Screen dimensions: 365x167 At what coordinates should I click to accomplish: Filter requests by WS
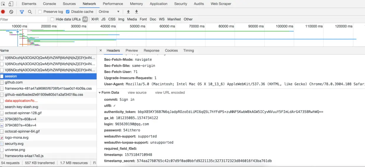point(162,19)
